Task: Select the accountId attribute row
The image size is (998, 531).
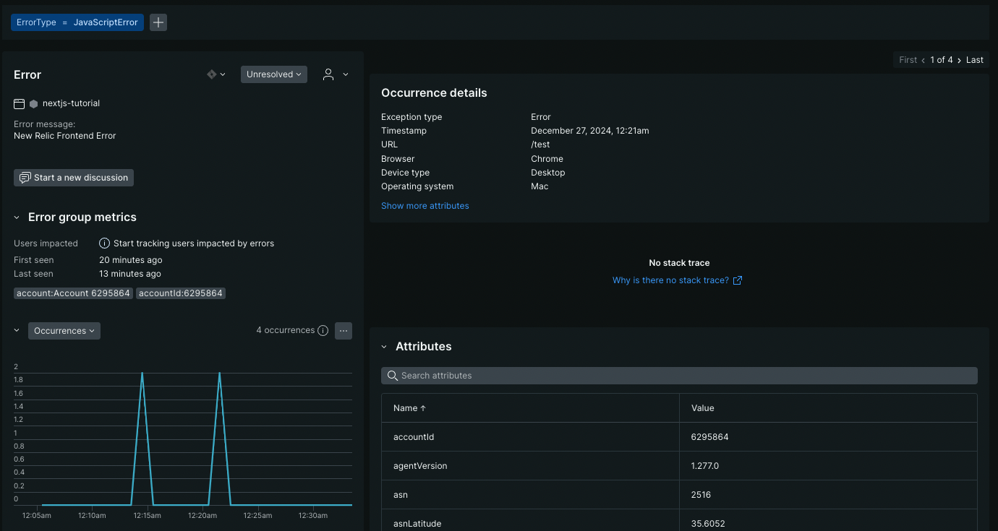Action: pos(679,437)
